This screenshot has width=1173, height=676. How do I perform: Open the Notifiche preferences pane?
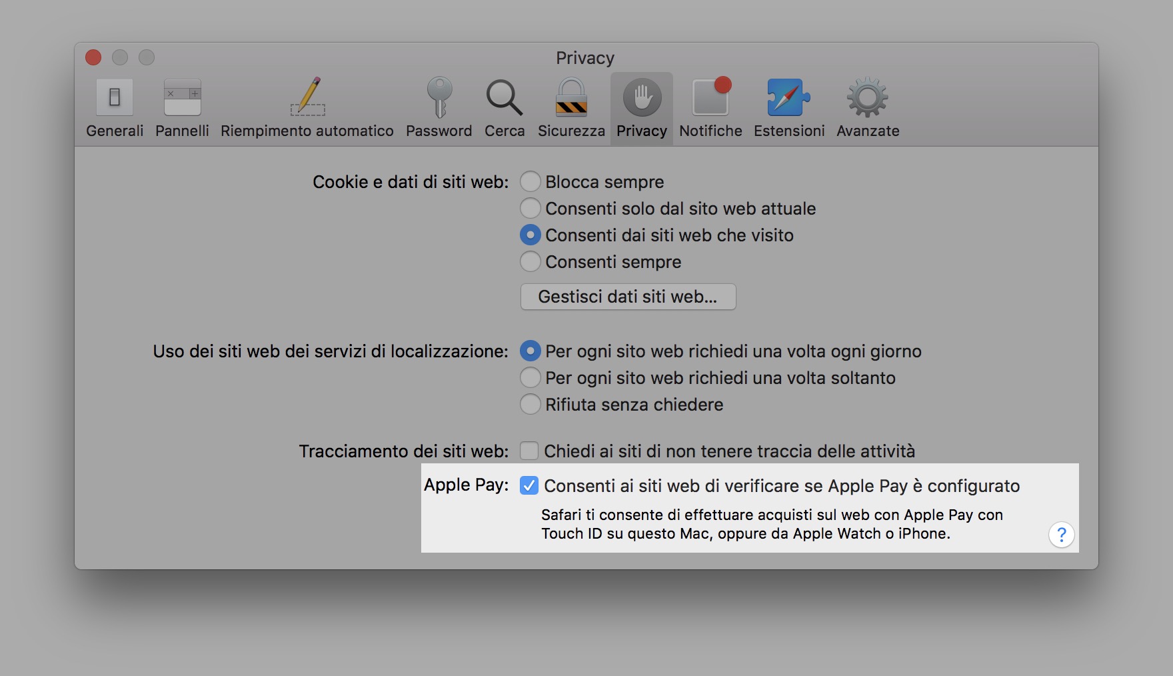point(710,109)
